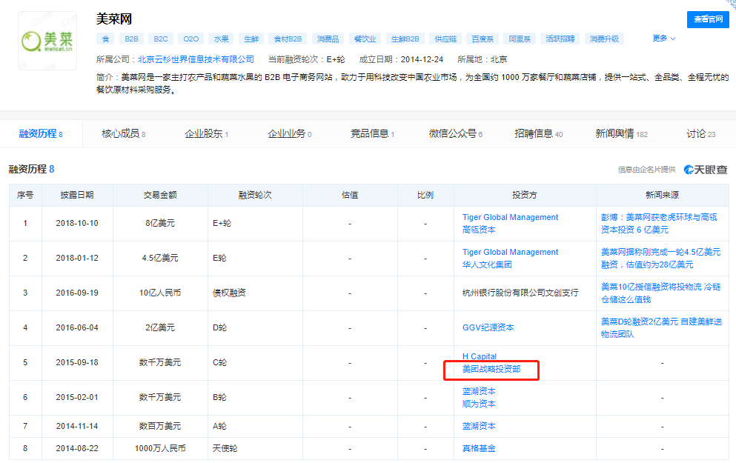Screen dimensions: 736x463
Task: Click the 10亿人民币 amount cell
Action: [160, 293]
